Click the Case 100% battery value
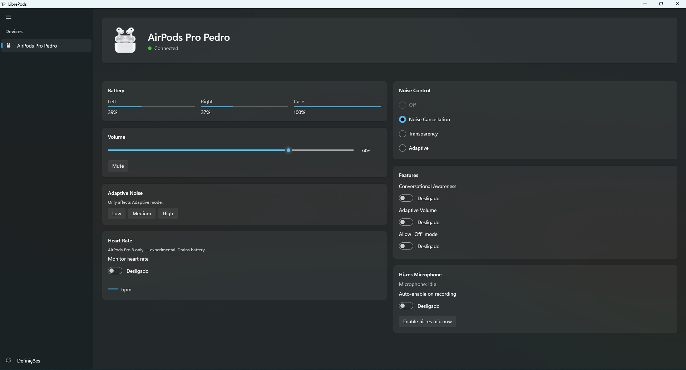The height and width of the screenshot is (370, 686). (x=300, y=112)
